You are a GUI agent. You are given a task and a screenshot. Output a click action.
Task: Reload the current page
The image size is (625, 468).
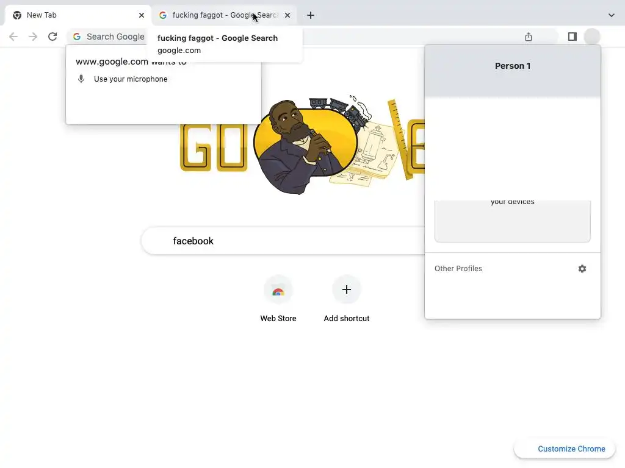coord(52,37)
